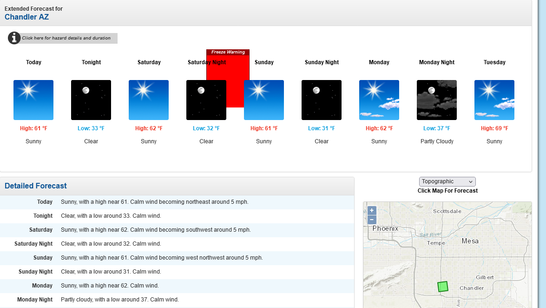Click the Saturday sunny forecast icon

[149, 100]
